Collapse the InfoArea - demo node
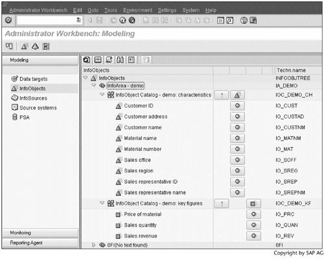 (x=93, y=85)
